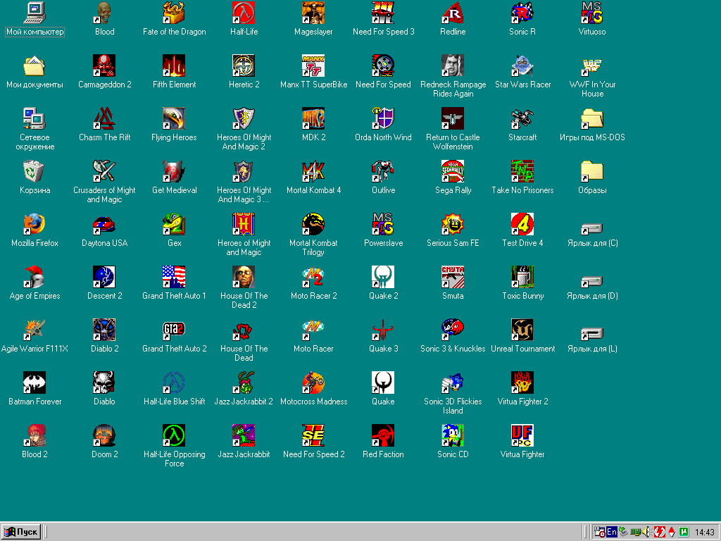Launch Mozilla Firefox from the desktop

point(35,225)
